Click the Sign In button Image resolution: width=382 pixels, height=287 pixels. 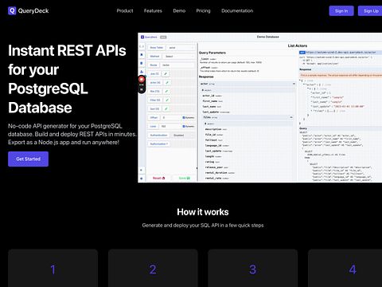(x=341, y=11)
